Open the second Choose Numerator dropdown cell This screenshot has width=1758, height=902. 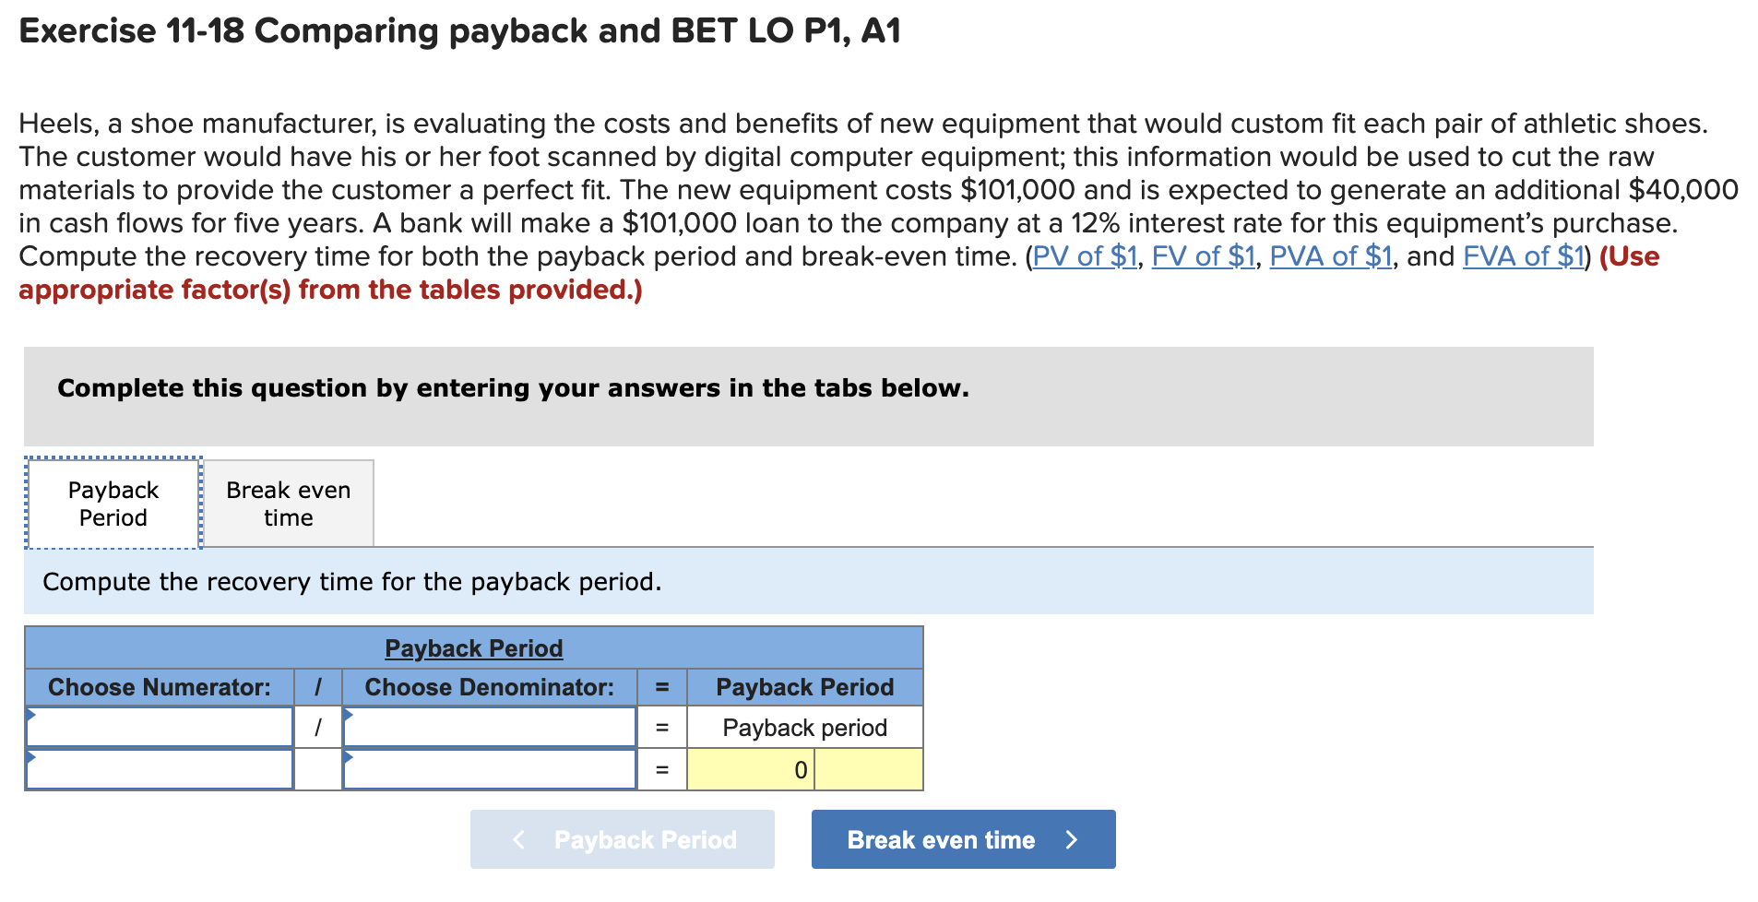point(159,768)
